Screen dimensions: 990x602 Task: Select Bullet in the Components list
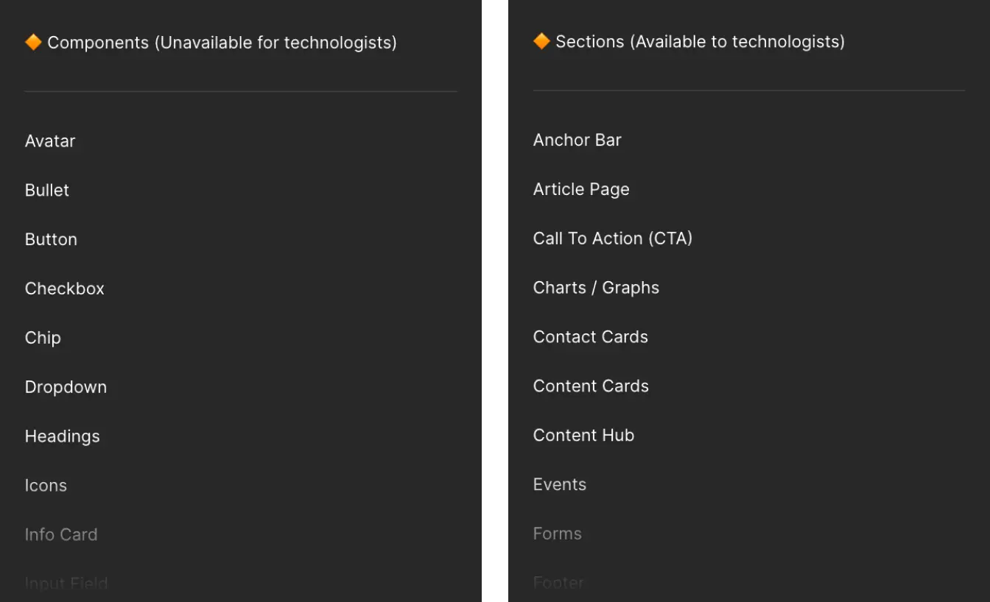pyautogui.click(x=47, y=190)
